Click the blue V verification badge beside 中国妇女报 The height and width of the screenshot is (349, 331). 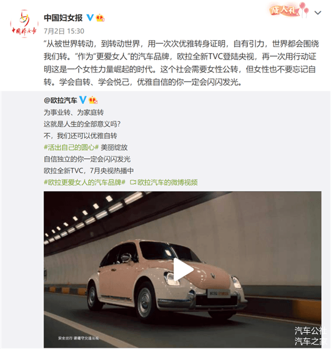(x=90, y=18)
